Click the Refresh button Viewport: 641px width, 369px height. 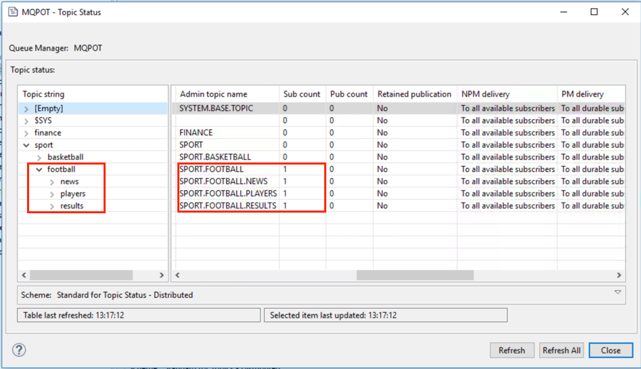(512, 350)
